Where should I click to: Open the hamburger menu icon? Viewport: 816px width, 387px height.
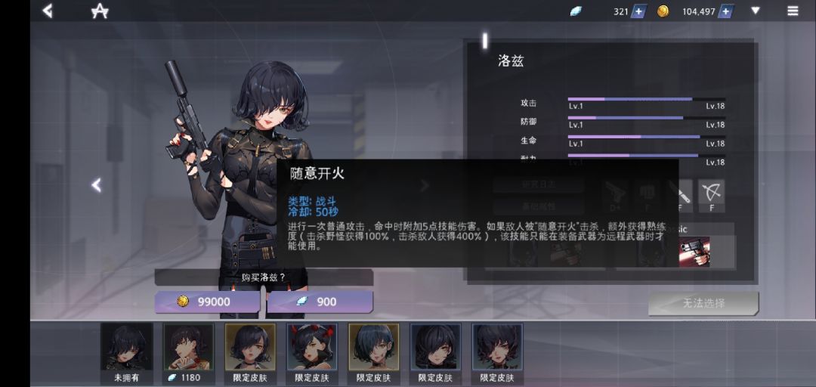point(793,11)
